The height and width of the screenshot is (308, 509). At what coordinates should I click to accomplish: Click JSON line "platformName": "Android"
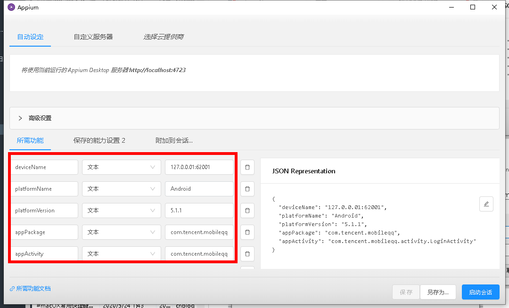click(321, 216)
